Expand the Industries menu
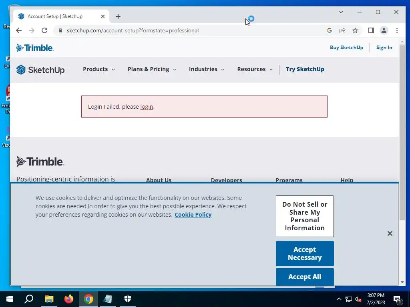410x307 pixels. tap(207, 69)
